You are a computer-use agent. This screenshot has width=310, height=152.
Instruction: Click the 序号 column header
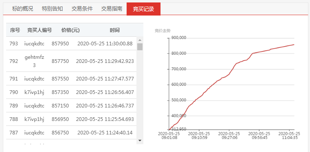click(x=15, y=30)
